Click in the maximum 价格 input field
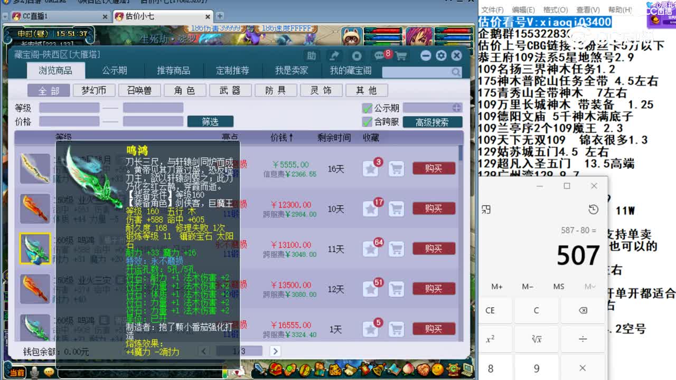 [x=153, y=121]
